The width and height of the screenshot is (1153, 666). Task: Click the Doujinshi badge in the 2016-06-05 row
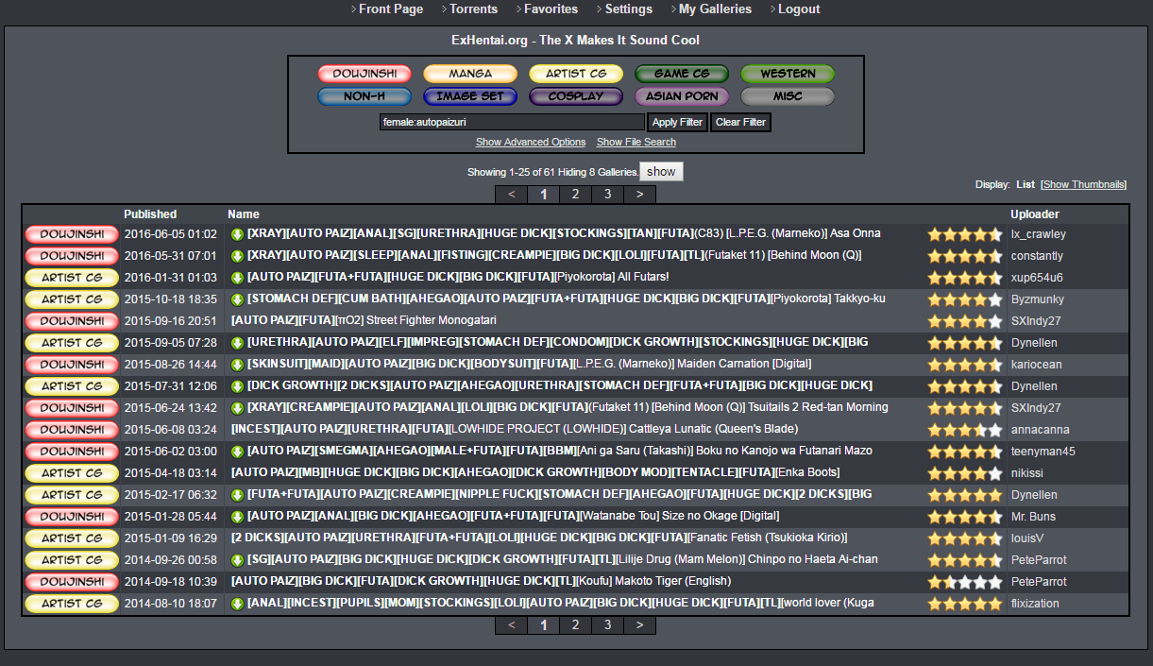click(x=72, y=234)
